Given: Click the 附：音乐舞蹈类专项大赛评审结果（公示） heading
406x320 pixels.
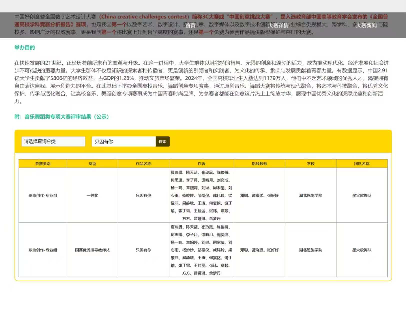Looking at the screenshot, I should (x=62, y=117).
